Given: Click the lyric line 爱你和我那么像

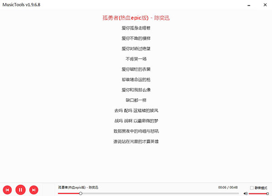Looking at the screenshot, I should pyautogui.click(x=136, y=90).
